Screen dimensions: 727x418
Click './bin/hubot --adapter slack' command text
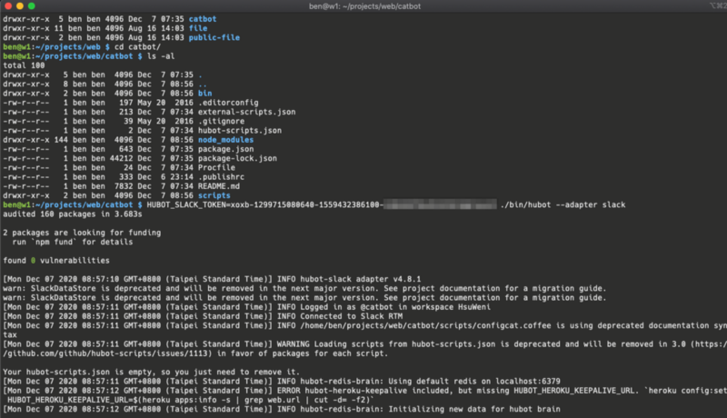pyautogui.click(x=563, y=204)
